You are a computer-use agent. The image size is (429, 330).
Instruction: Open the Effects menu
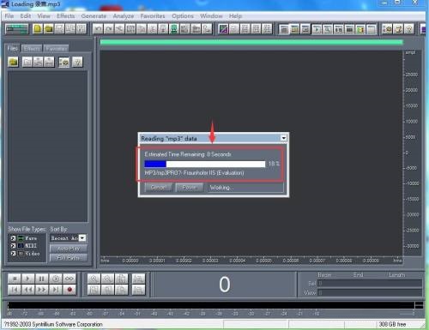pyautogui.click(x=66, y=16)
